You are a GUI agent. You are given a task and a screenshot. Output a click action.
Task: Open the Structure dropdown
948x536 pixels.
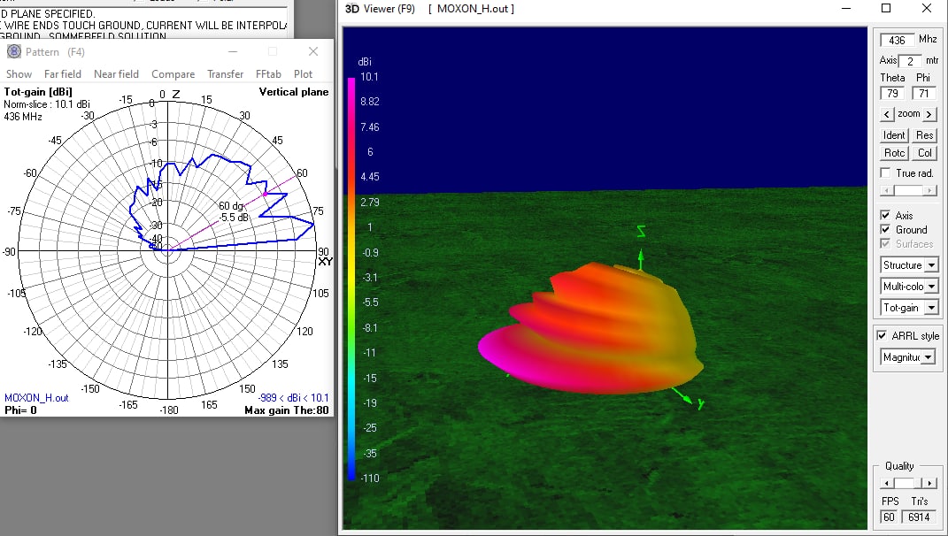pyautogui.click(x=931, y=265)
